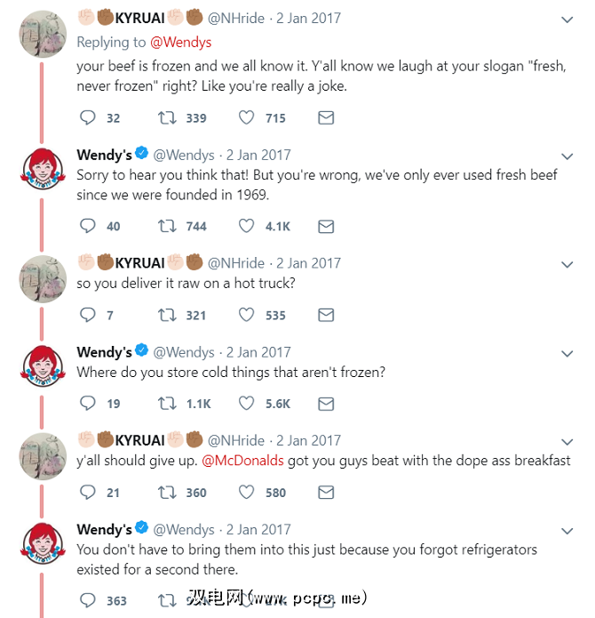Click the KYRUAI avatar on the first tweet
Image resolution: width=595 pixels, height=618 pixels.
42,36
